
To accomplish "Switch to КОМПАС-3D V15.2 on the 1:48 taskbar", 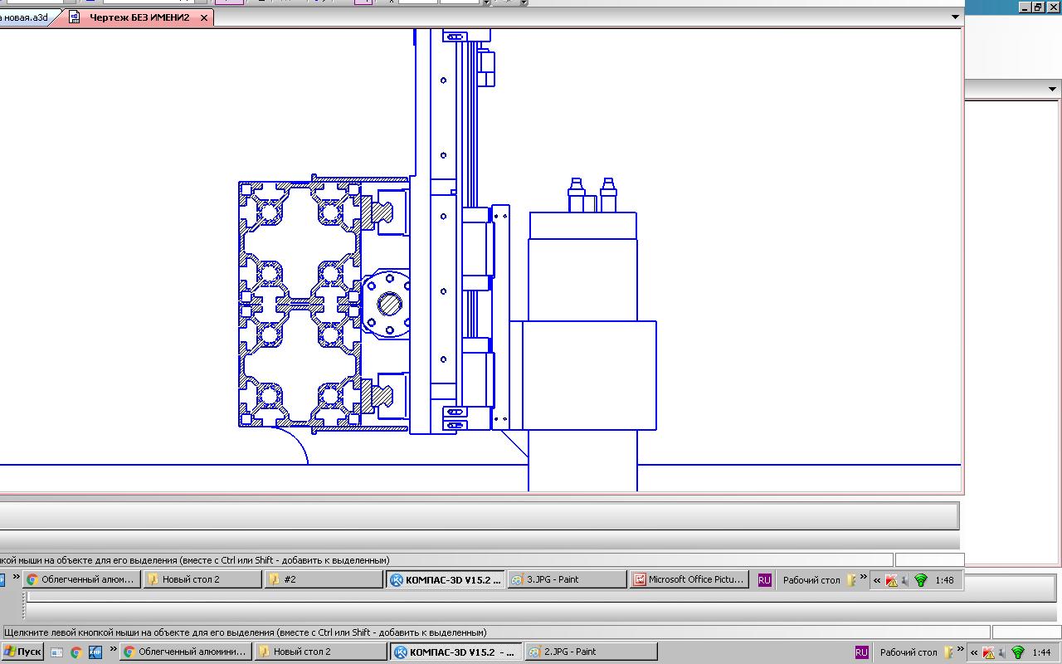I will click(x=446, y=579).
